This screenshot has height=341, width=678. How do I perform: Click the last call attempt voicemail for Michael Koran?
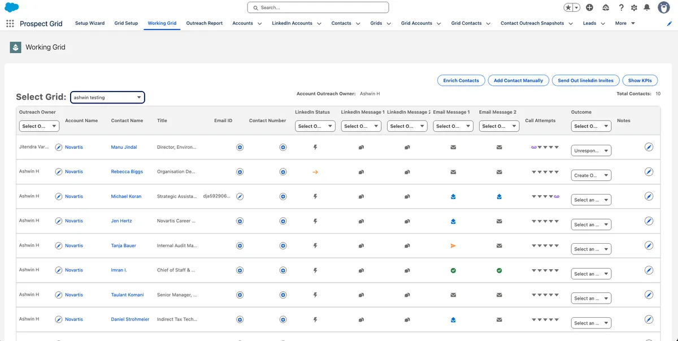[557, 196]
